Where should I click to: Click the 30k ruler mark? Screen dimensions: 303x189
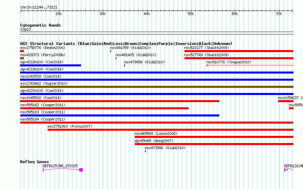click(102, 14)
